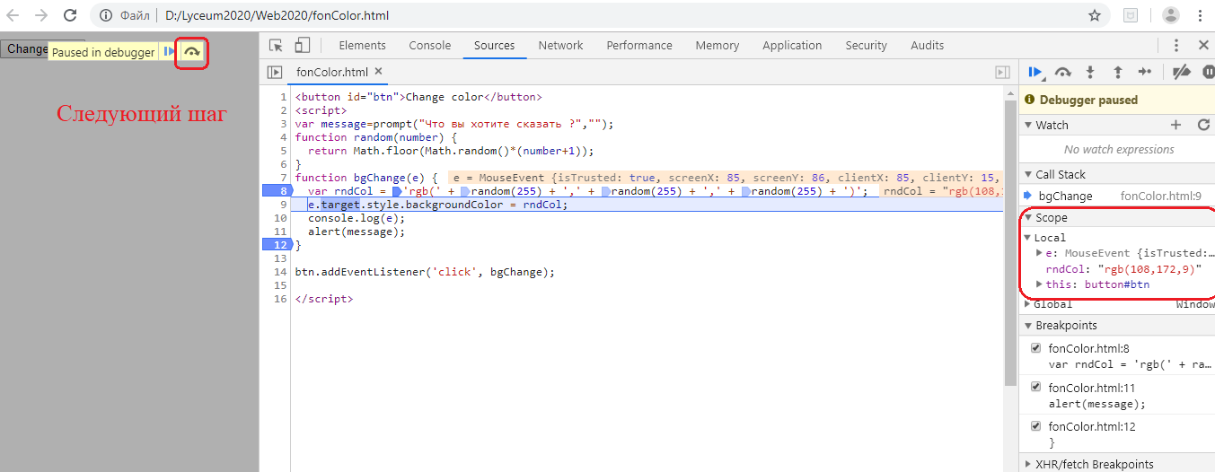Add a new watch expression

click(x=1176, y=125)
